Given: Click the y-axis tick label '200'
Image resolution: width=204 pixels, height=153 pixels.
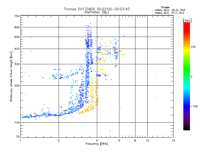Looking at the screenshot, I should 17,86.
